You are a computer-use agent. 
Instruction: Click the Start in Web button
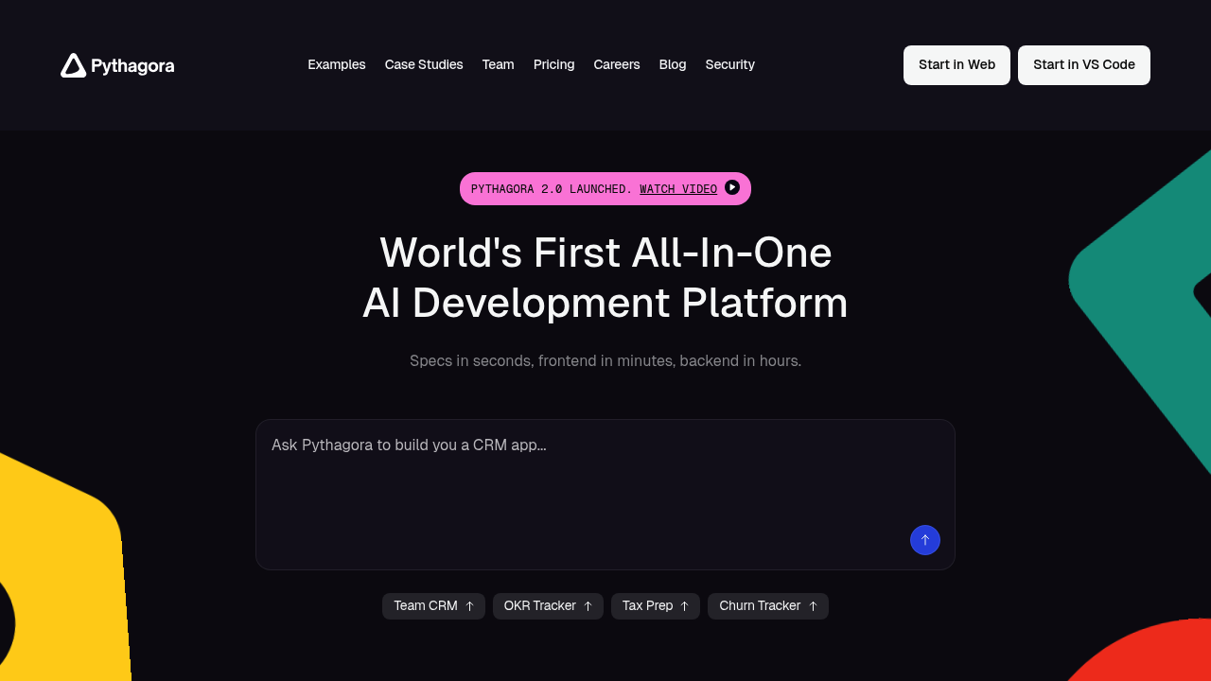coord(957,65)
